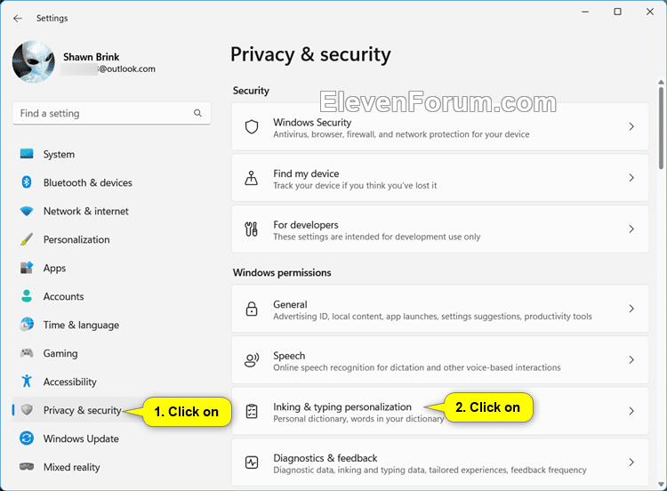Click the Windows Security shield icon
Viewport: 667px width, 491px height.
point(252,127)
